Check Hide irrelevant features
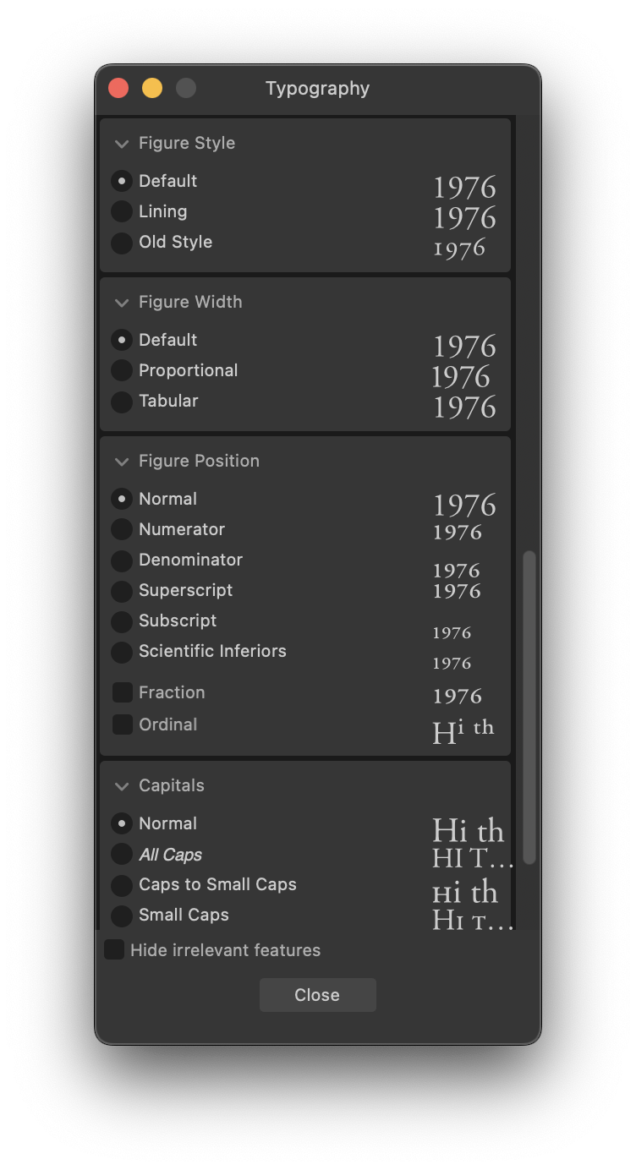Screen dimensions: 636x1170 click(x=113, y=949)
